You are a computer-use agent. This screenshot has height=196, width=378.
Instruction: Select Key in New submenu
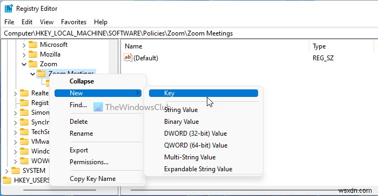(x=204, y=93)
